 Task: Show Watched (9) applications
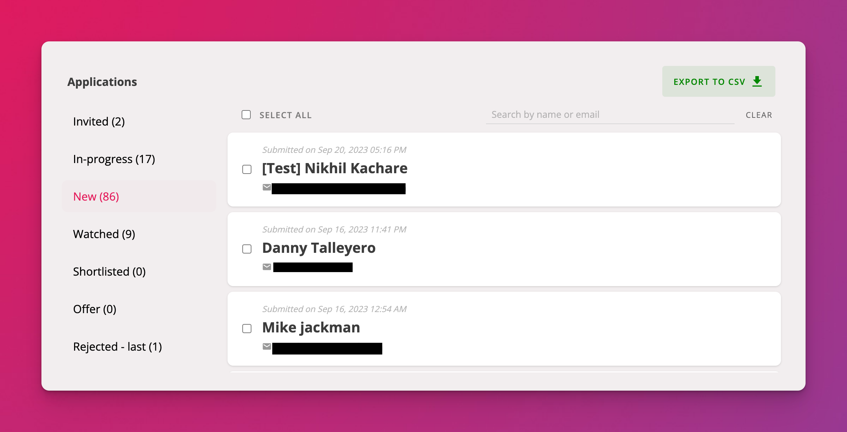tap(104, 234)
